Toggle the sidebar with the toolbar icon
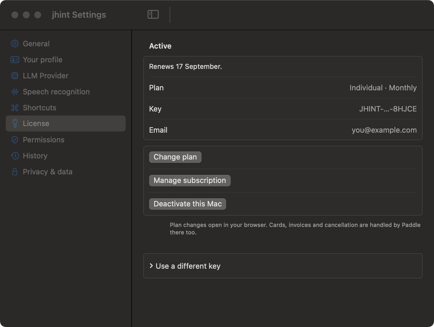The image size is (434, 327). coord(153,14)
